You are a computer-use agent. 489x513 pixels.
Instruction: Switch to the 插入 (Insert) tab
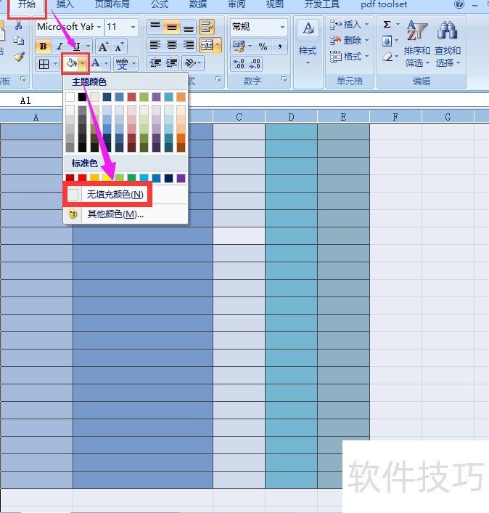tap(65, 4)
